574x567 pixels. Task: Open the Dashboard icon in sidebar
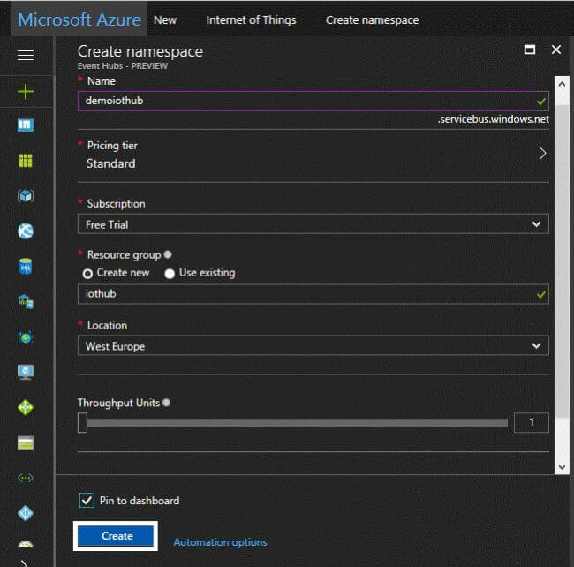coord(26,125)
